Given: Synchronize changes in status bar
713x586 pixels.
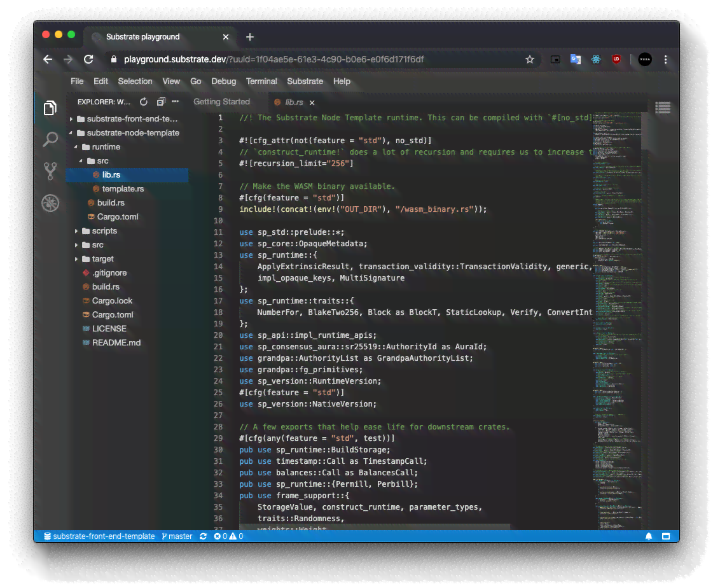Looking at the screenshot, I should [204, 536].
